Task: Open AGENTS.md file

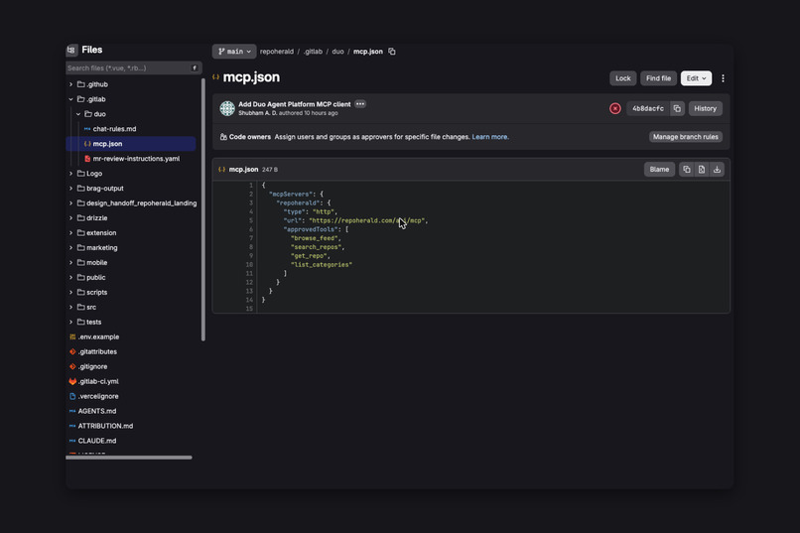Action: click(97, 411)
